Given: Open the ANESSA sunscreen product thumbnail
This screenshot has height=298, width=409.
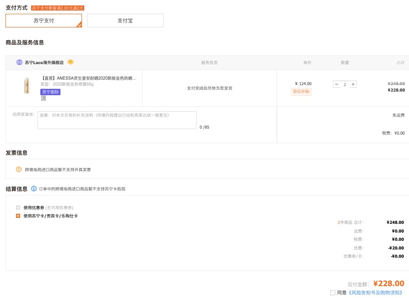Looking at the screenshot, I should 27,85.
